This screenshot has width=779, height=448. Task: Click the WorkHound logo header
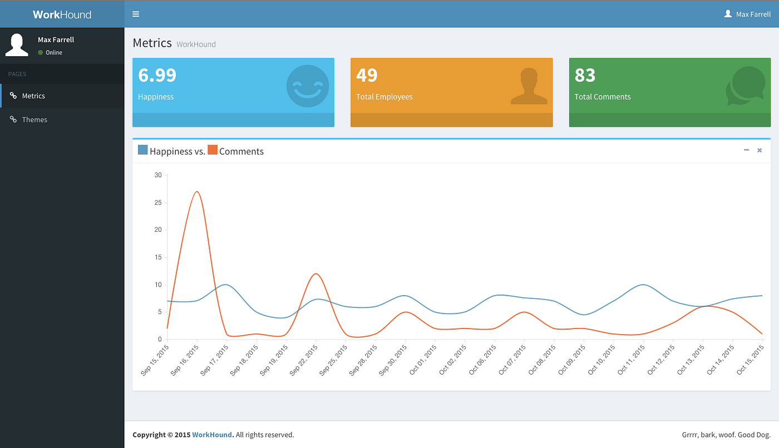(62, 14)
